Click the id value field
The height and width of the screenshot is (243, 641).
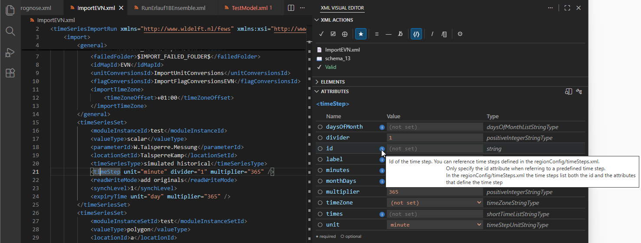pyautogui.click(x=435, y=149)
